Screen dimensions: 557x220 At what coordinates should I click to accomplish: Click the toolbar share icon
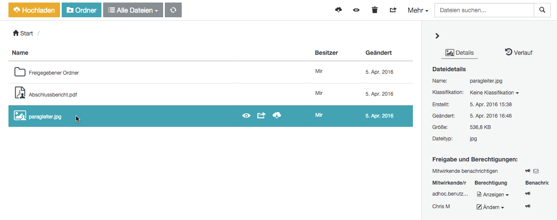click(x=393, y=10)
